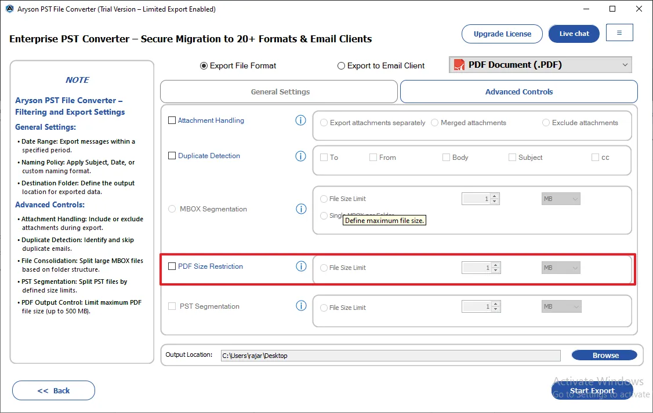Check the From duplicate filter checkbox
The height and width of the screenshot is (413, 653).
[373, 157]
